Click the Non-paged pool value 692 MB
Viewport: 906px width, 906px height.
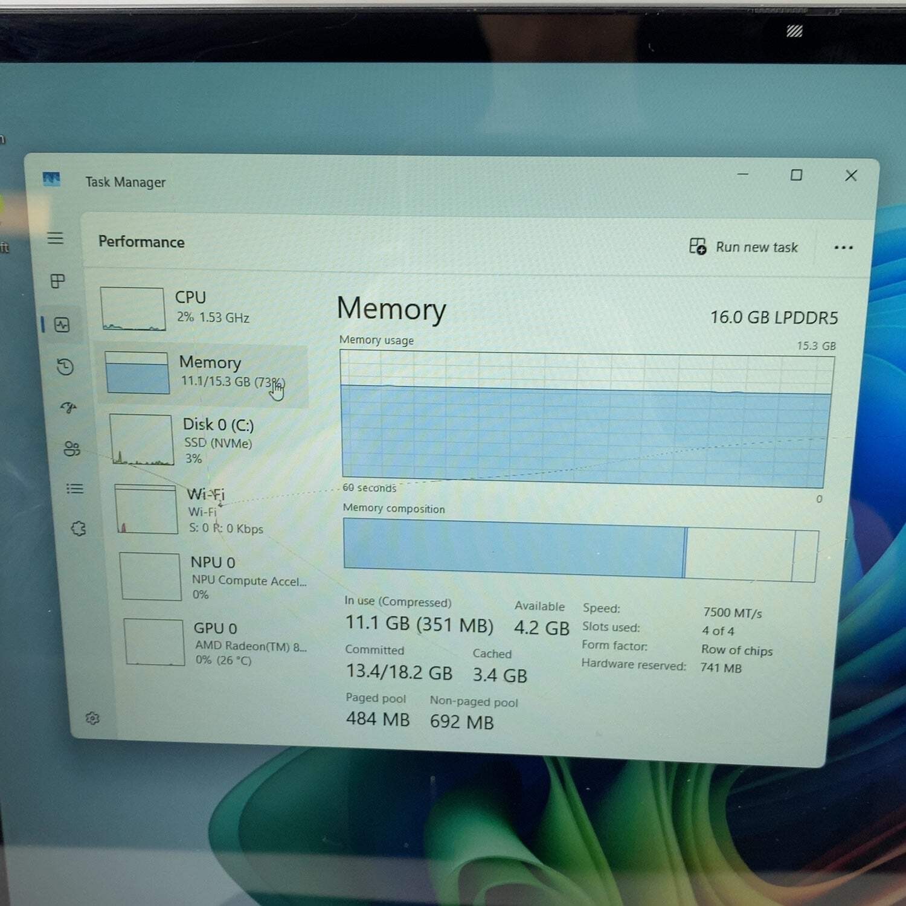click(461, 722)
